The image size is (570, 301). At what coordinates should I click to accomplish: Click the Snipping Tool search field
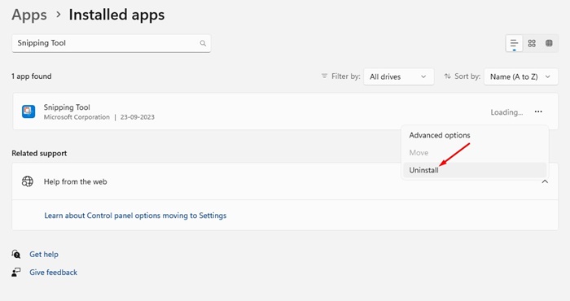(112, 43)
